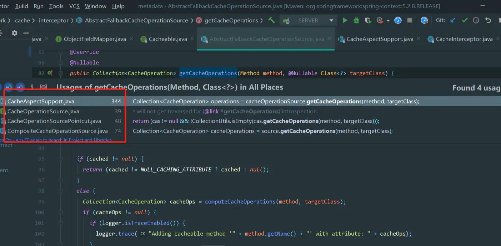Click the cache breadcrumb
The image size is (501, 246).
coord(22,20)
